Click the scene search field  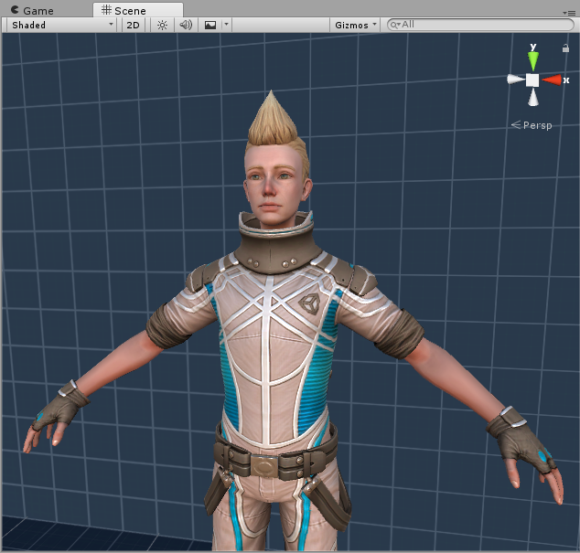480,25
